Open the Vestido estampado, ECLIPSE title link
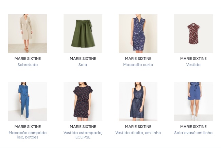221x148 pixels. pyautogui.click(x=83, y=135)
